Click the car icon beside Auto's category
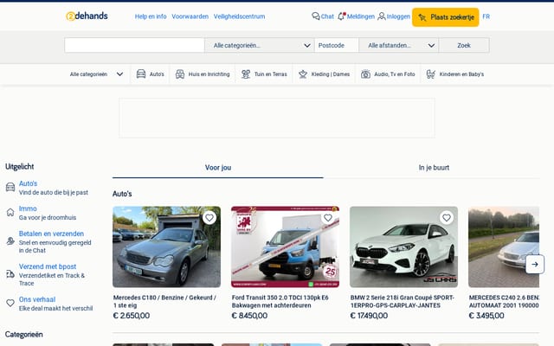 pyautogui.click(x=141, y=74)
